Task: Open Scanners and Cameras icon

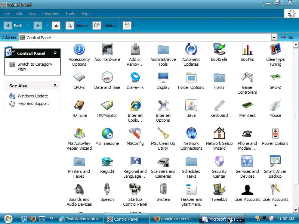Action: tap(163, 161)
